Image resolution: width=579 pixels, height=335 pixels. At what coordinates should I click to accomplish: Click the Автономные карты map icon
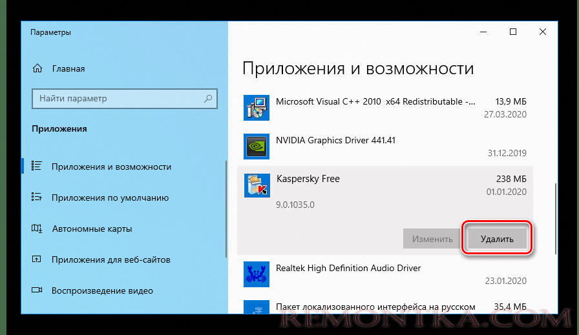(37, 228)
